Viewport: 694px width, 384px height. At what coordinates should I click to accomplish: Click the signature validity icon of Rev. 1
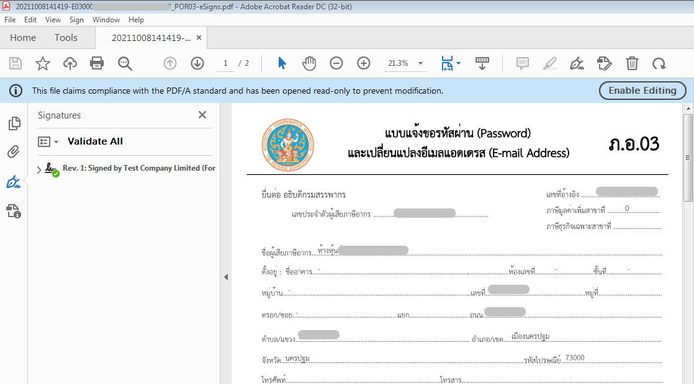coord(52,169)
